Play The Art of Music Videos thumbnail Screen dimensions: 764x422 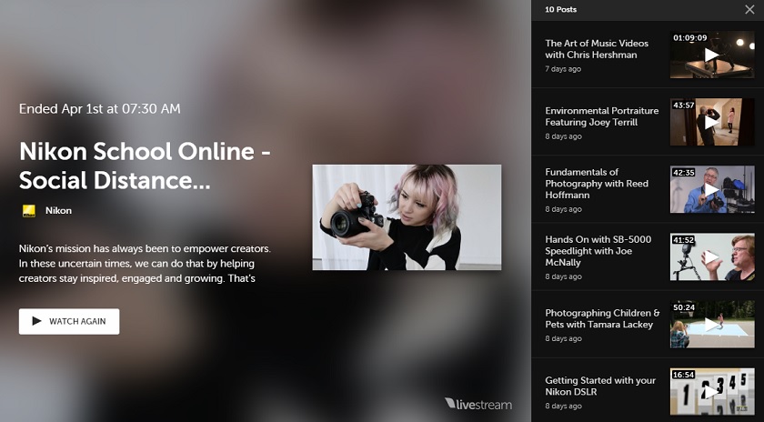click(x=712, y=55)
